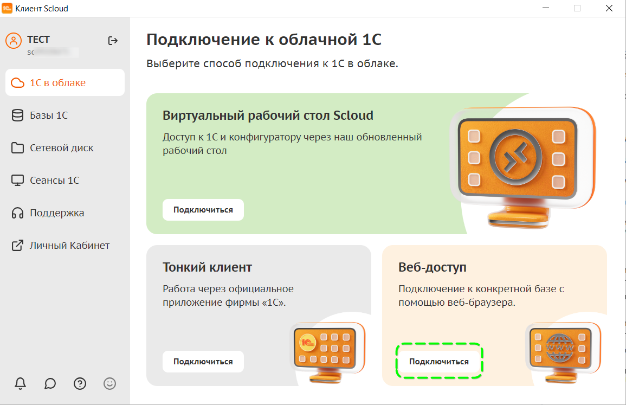Click the monitor icon for Сеансы 1С

(17, 180)
